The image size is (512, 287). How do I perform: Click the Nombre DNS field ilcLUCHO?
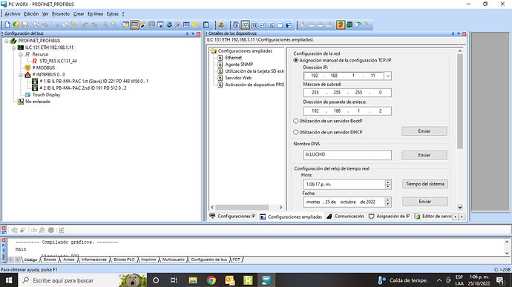coord(347,155)
